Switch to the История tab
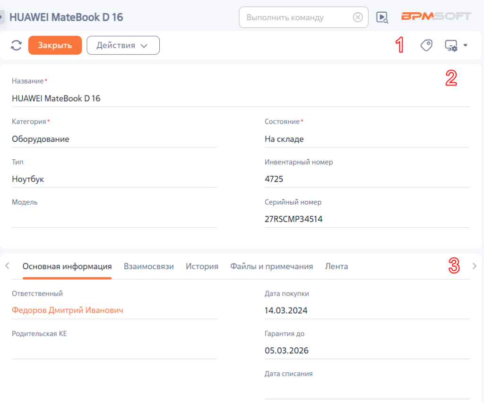 coord(202,266)
